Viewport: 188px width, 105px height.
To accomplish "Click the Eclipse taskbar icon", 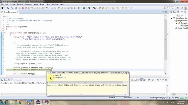I will (x=38, y=102).
